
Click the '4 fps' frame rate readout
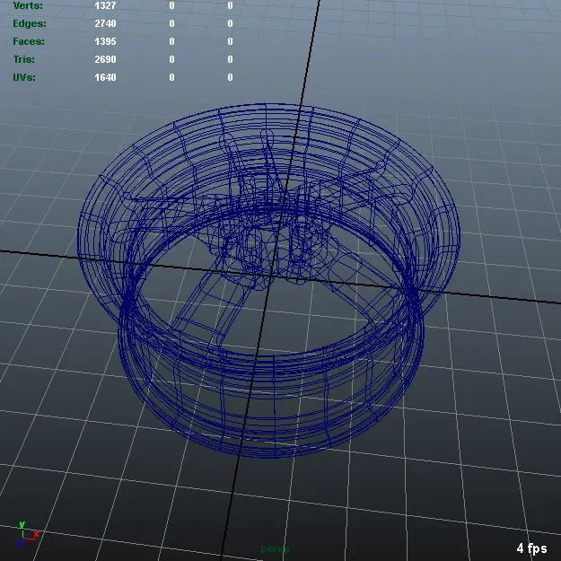click(531, 548)
